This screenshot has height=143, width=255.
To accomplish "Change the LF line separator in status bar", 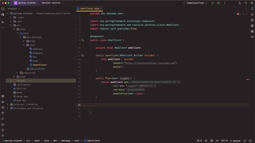I will pos(217,141).
